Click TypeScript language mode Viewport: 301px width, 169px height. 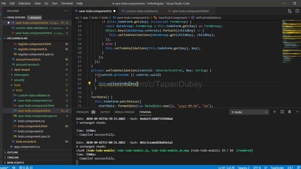click(277, 168)
